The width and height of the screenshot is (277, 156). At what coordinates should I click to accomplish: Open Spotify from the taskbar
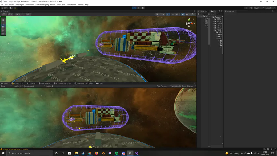(117, 153)
